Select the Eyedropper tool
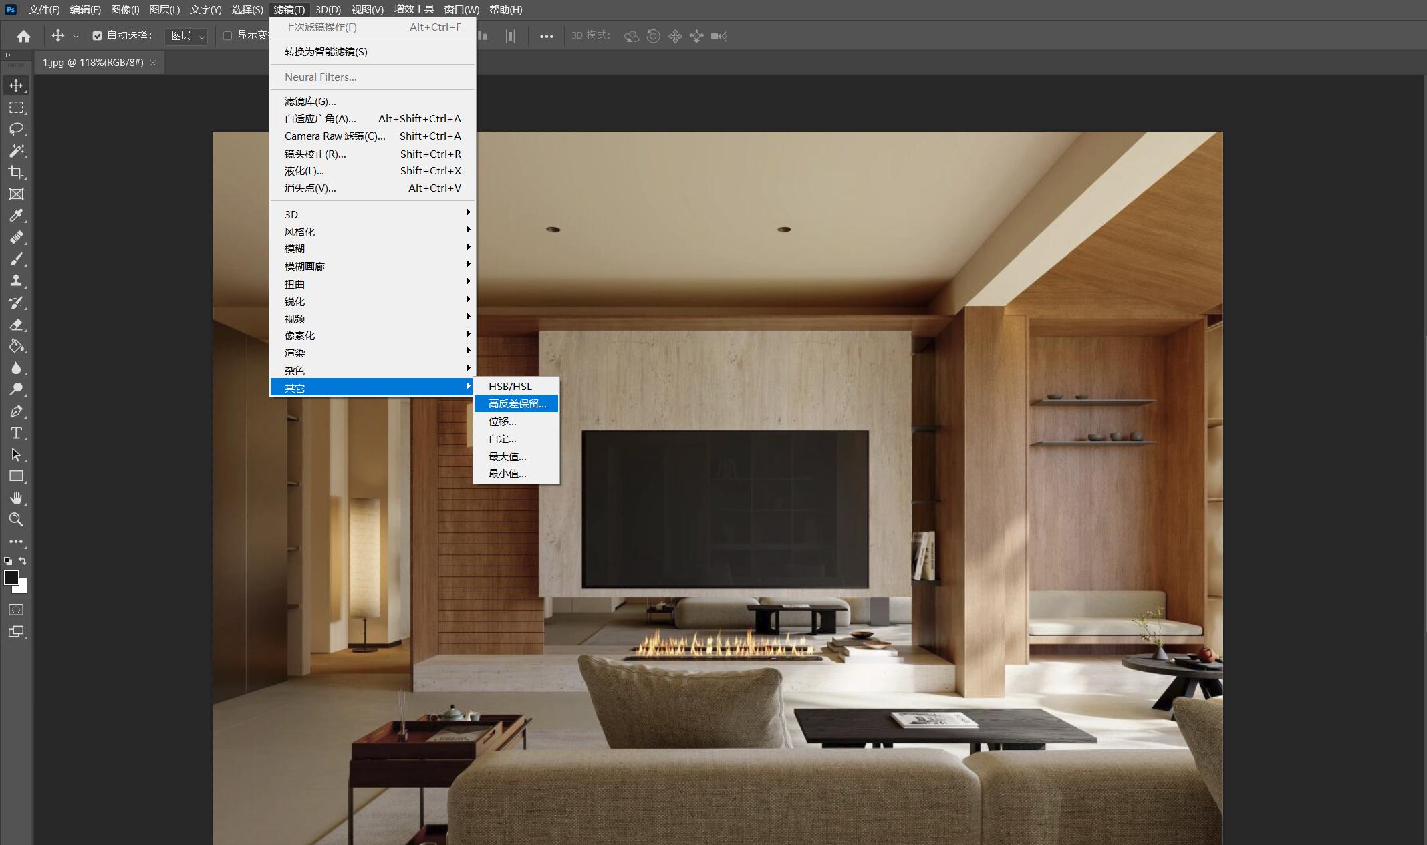Image resolution: width=1427 pixels, height=845 pixels. pyautogui.click(x=16, y=216)
